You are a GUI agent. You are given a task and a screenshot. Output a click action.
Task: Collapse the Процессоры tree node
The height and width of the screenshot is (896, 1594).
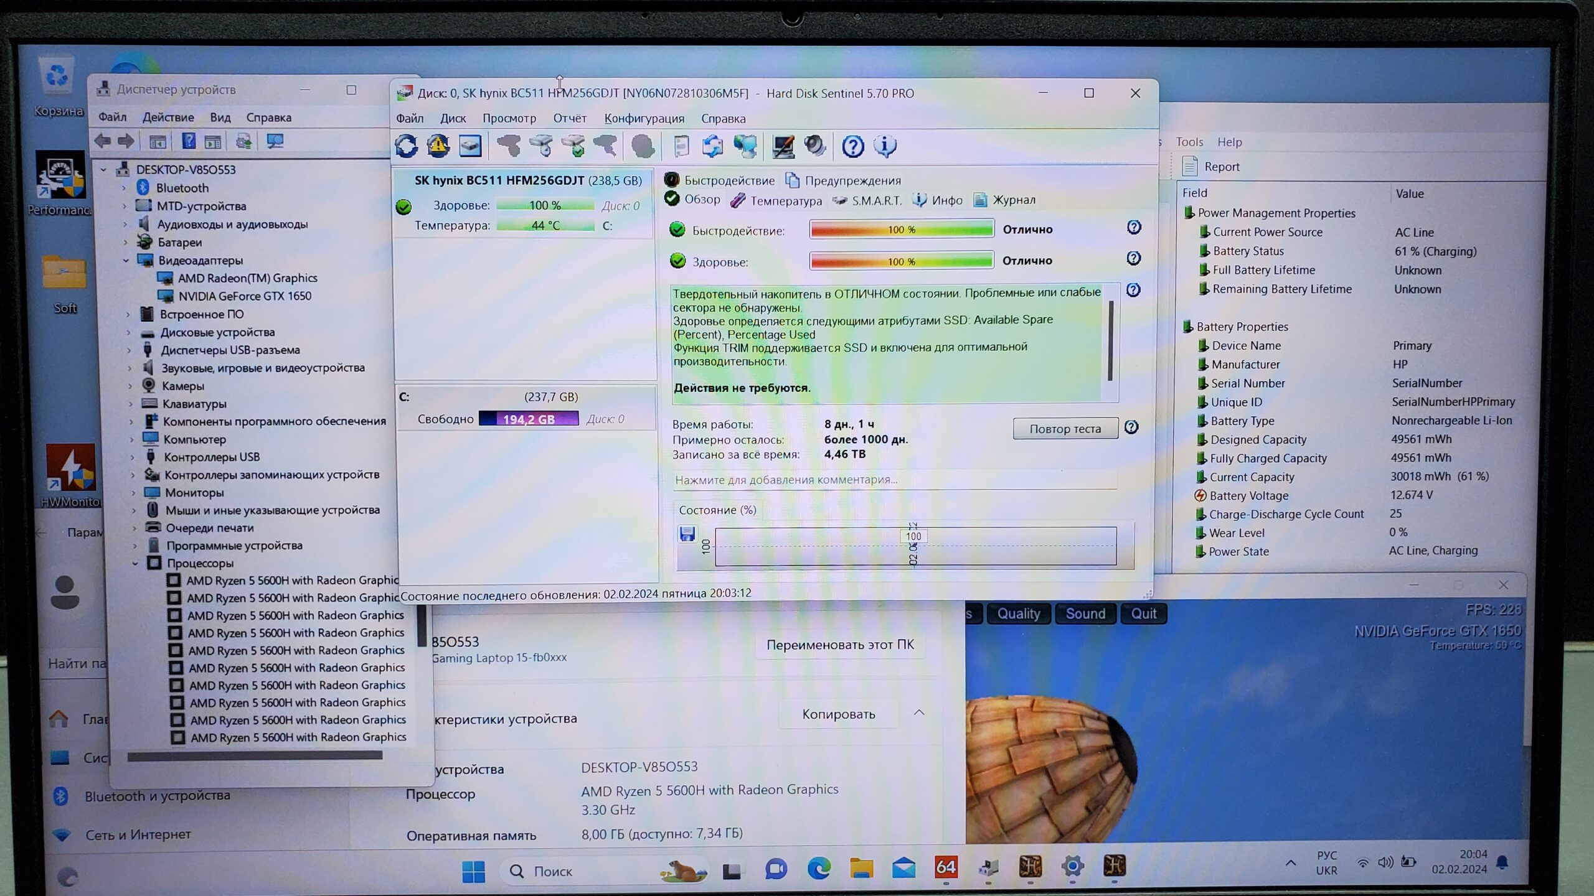[x=135, y=563]
